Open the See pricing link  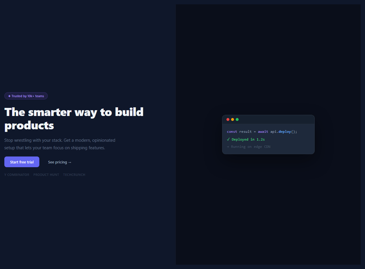pos(60,162)
